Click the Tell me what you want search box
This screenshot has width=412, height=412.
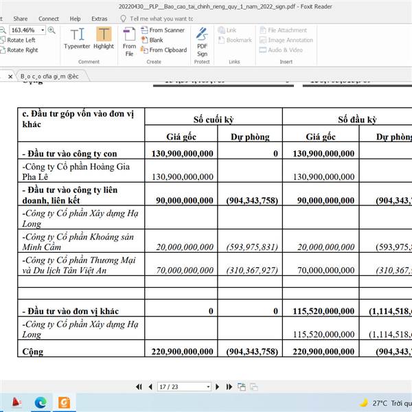tap(157, 19)
